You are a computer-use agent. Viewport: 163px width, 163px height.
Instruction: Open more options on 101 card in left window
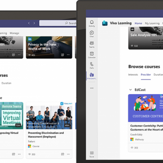(19, 55)
